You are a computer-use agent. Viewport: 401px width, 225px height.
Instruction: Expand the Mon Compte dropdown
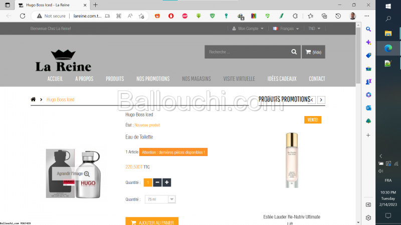click(x=248, y=28)
